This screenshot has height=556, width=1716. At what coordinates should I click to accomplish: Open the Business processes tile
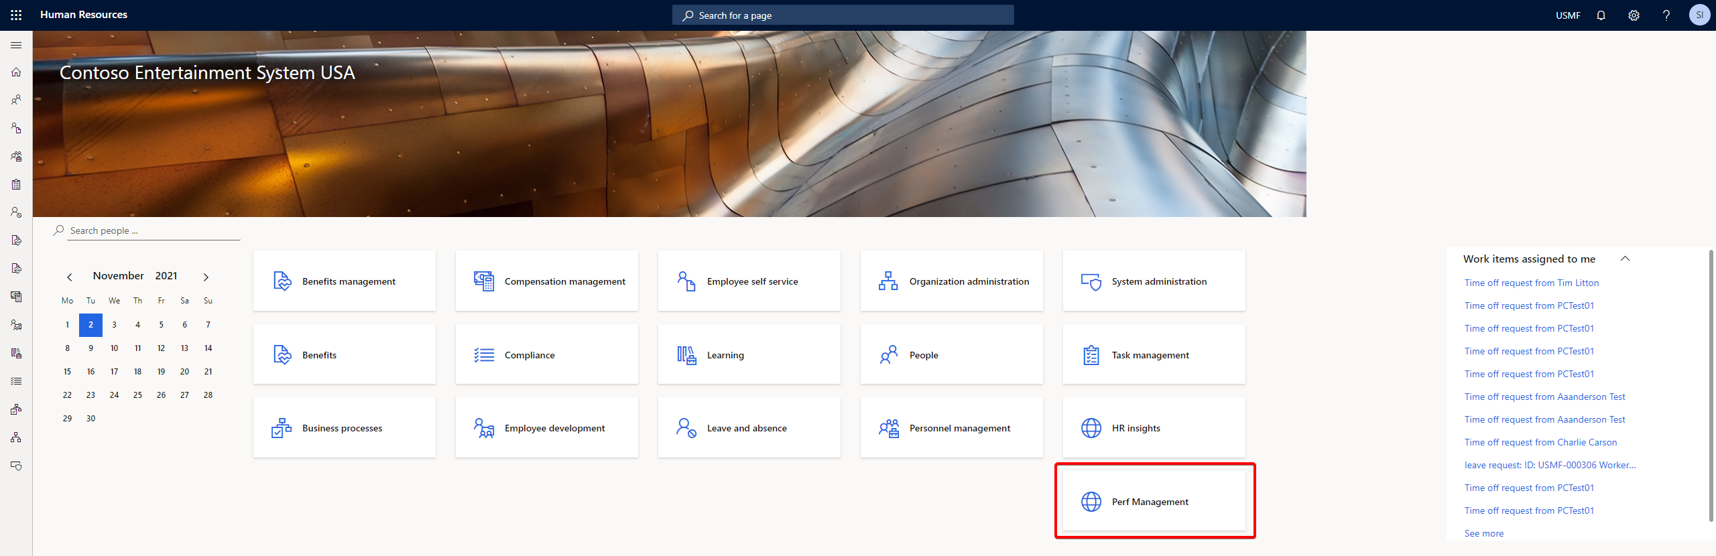[x=345, y=427]
